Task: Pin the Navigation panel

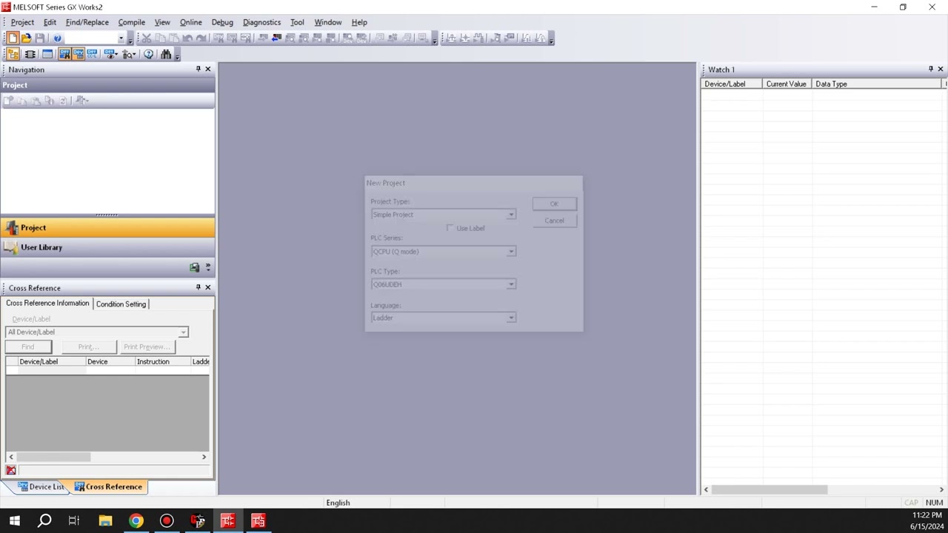Action: [198, 69]
